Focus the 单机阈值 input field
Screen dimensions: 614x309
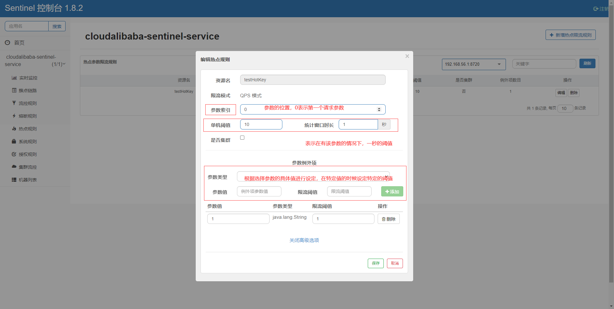[261, 124]
